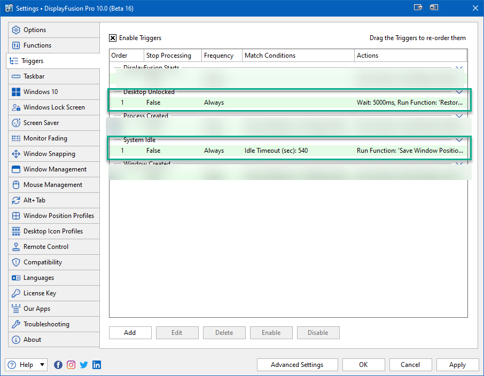This screenshot has width=484, height=376.
Task: Click the Add trigger button
Action: click(130, 333)
